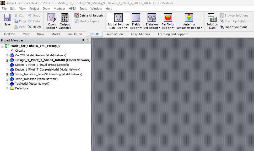
Task: Expand the Definitions folder node
Action: (x=7, y=89)
